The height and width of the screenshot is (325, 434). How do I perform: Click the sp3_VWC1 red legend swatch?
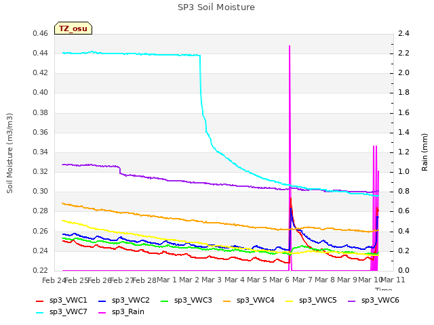pos(40,301)
